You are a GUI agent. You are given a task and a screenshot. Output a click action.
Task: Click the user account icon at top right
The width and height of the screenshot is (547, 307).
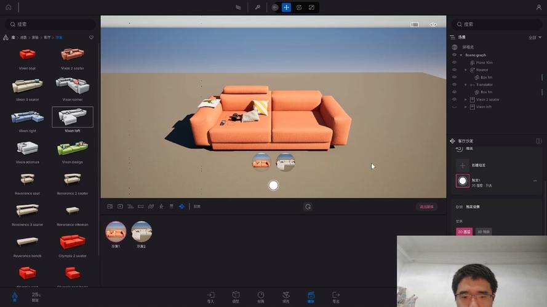click(x=539, y=7)
